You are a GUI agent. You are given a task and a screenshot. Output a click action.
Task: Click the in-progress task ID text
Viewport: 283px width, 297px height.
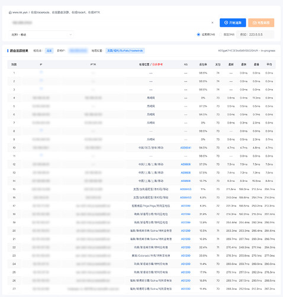(x=247, y=50)
